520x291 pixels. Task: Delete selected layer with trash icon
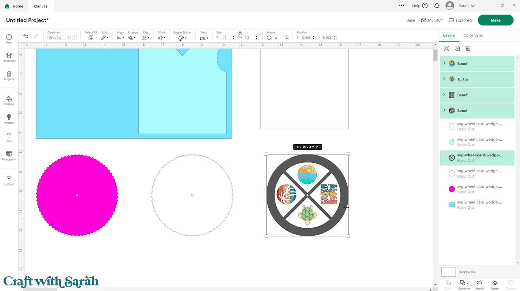pos(468,48)
